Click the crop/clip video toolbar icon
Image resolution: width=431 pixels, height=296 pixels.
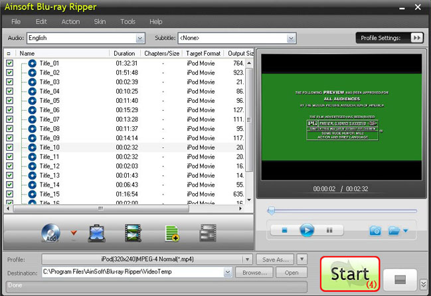[x=95, y=232]
